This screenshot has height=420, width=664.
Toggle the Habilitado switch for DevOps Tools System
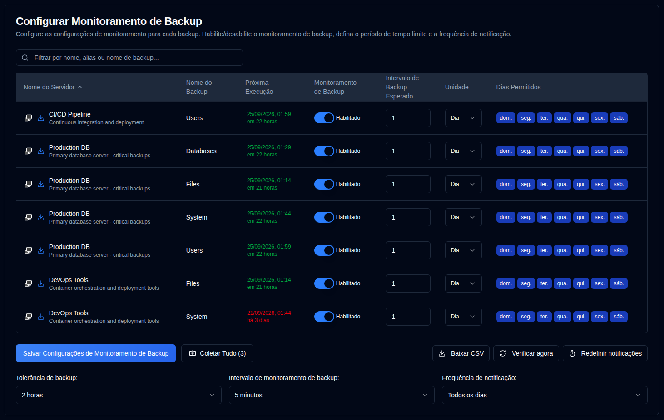[324, 317]
